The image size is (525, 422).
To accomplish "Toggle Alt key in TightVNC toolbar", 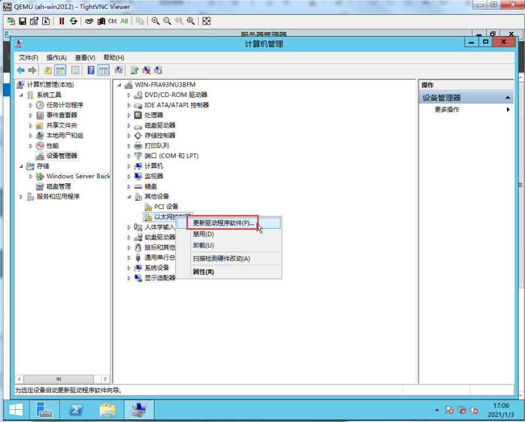I will pyautogui.click(x=124, y=21).
